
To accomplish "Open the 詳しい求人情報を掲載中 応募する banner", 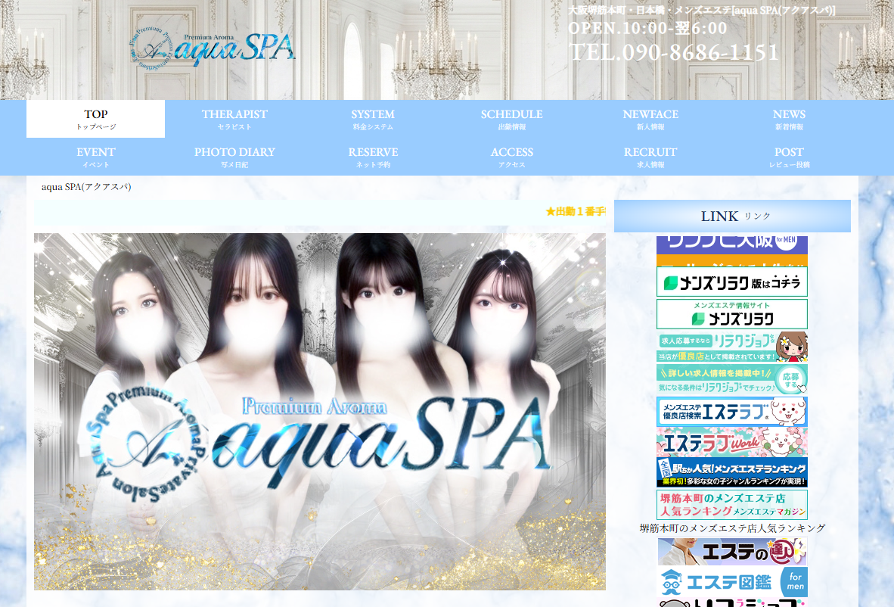I will coord(732,378).
